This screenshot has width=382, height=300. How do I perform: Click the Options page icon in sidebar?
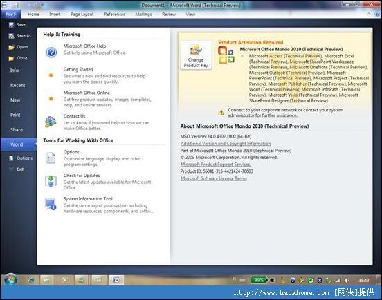(x=11, y=158)
